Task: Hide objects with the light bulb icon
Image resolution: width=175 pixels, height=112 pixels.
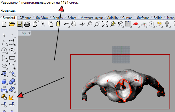Action: pos(167,24)
